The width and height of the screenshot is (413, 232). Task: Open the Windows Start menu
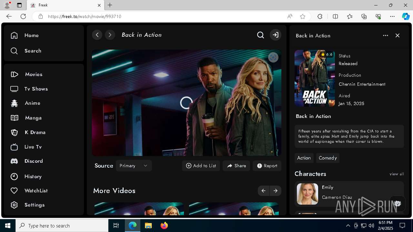pos(8,226)
